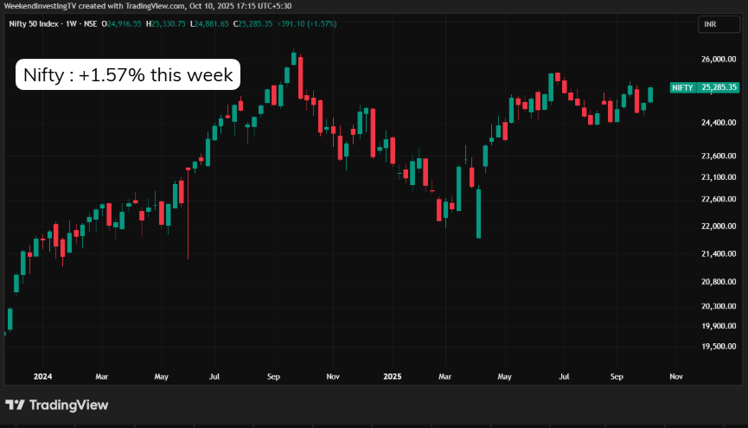Click the 19,500.00 price scale label

(719, 346)
